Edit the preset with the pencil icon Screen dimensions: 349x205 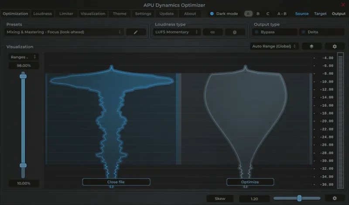coord(136,32)
